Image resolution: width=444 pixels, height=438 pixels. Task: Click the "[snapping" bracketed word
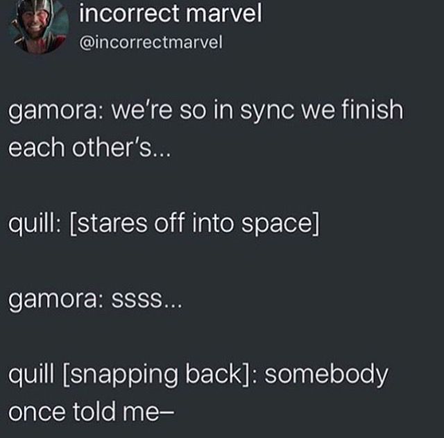coord(119,375)
